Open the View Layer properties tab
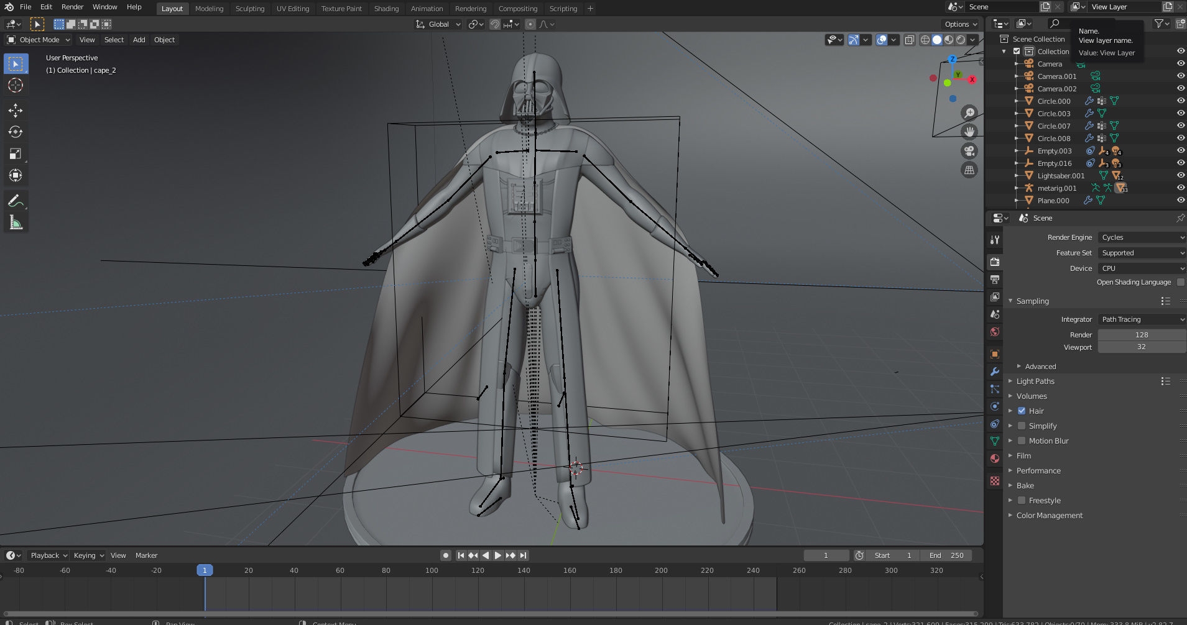1187x625 pixels. [x=995, y=297]
